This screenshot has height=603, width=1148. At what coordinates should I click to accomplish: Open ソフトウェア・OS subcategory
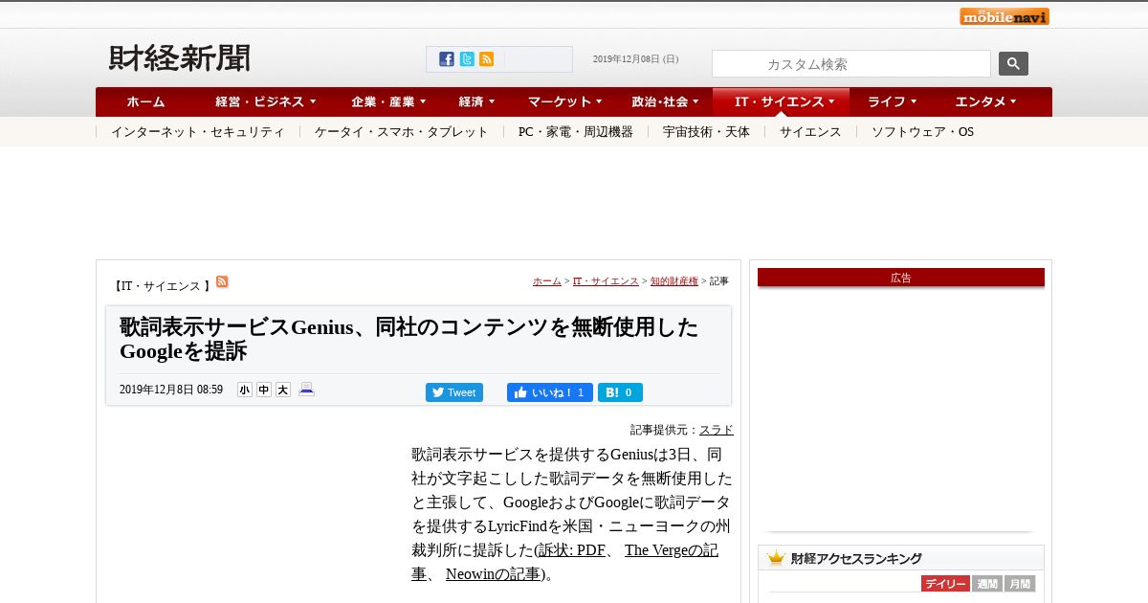tap(922, 132)
